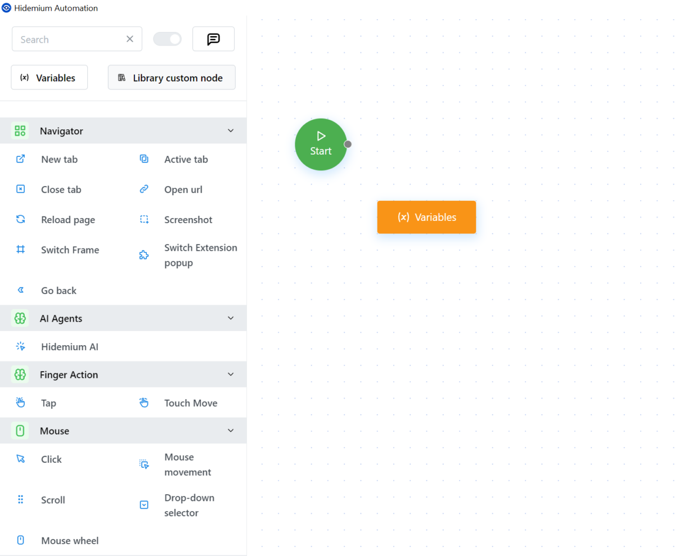Image resolution: width=675 pixels, height=556 pixels.
Task: Open the Variables button in sidebar
Action: (x=49, y=78)
